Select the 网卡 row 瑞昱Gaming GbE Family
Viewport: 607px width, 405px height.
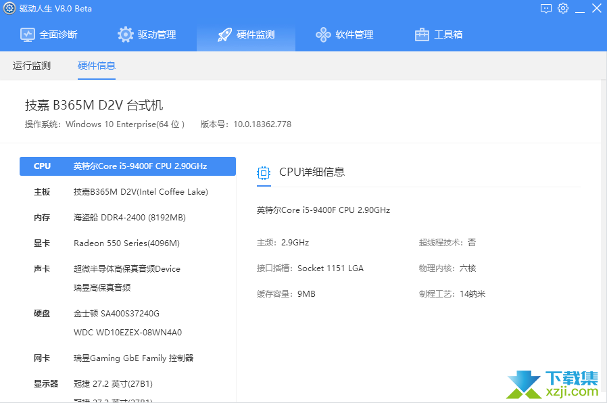point(128,358)
